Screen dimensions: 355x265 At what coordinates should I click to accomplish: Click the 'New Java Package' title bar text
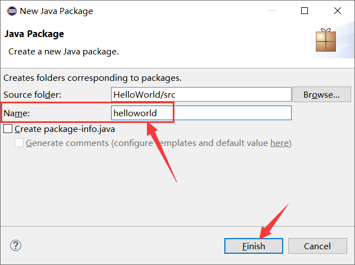coord(56,11)
